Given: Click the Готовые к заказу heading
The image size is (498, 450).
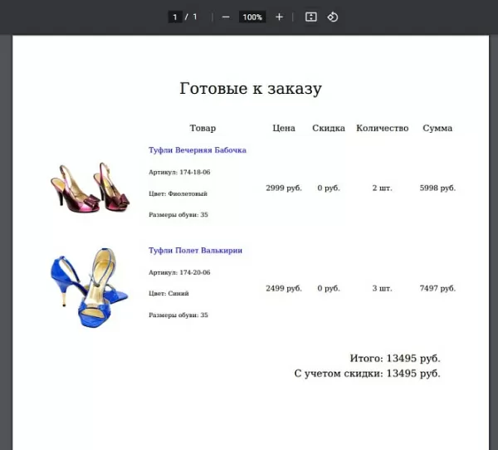Looking at the screenshot, I should click(x=251, y=88).
